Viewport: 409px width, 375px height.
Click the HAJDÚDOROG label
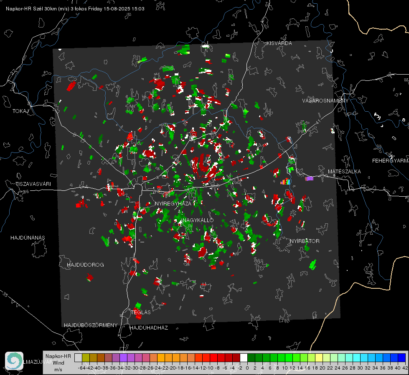click(x=85, y=265)
